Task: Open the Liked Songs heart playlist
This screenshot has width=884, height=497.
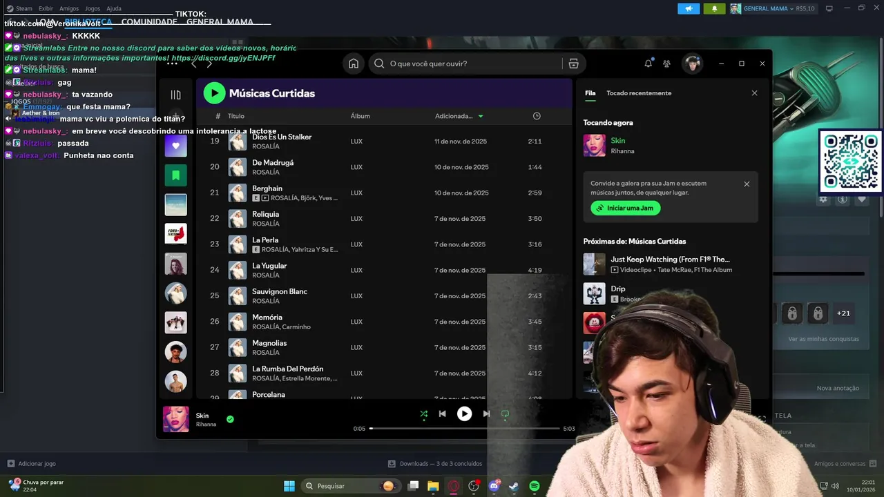Action: coord(175,146)
